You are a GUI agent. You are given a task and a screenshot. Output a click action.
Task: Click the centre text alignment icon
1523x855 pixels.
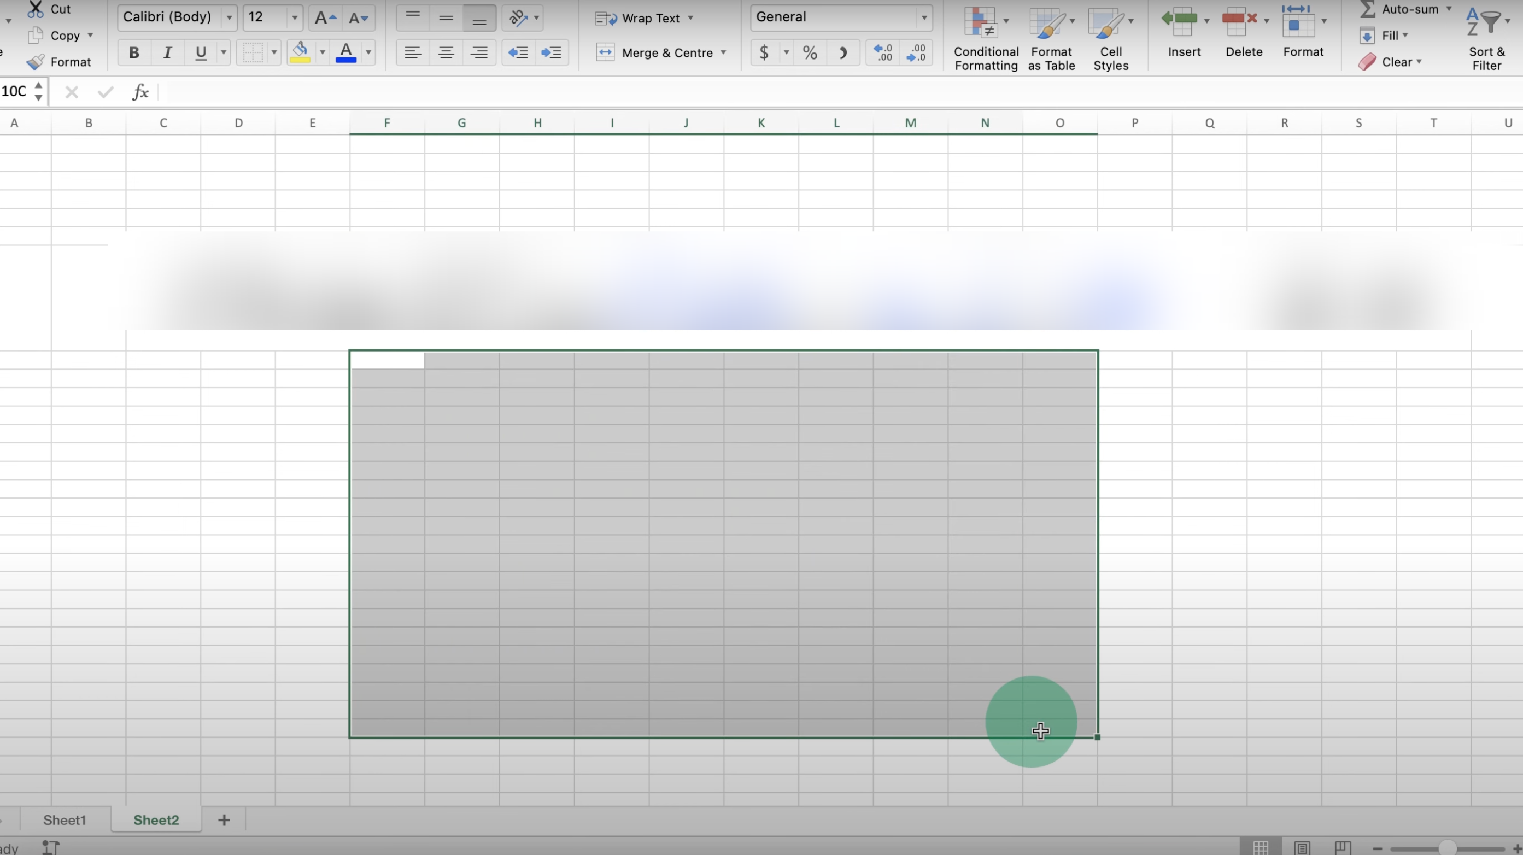click(446, 52)
